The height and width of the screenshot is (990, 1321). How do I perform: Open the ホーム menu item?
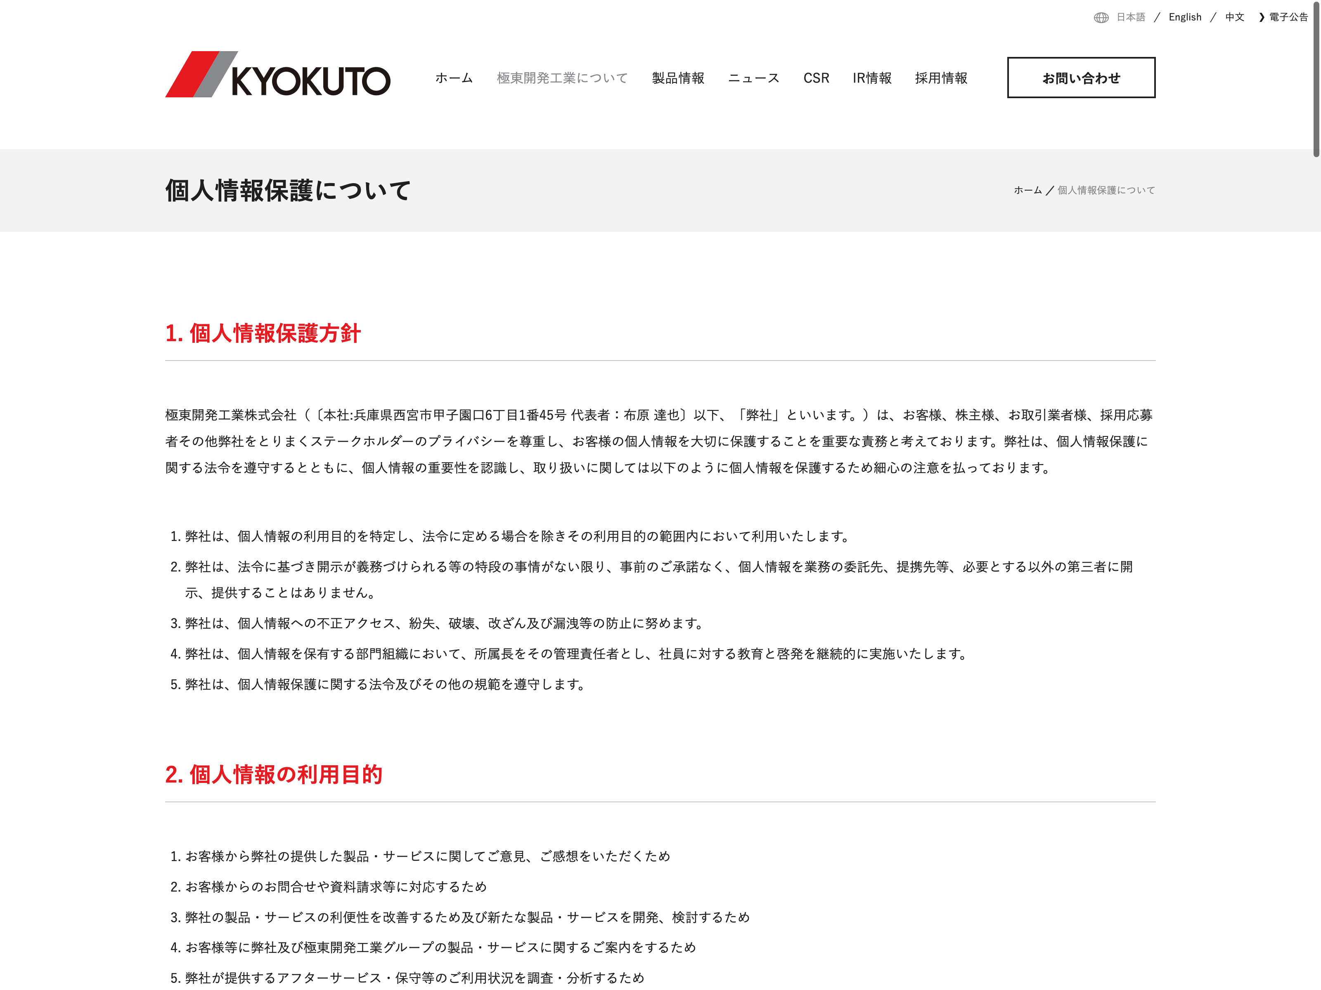pyautogui.click(x=454, y=78)
